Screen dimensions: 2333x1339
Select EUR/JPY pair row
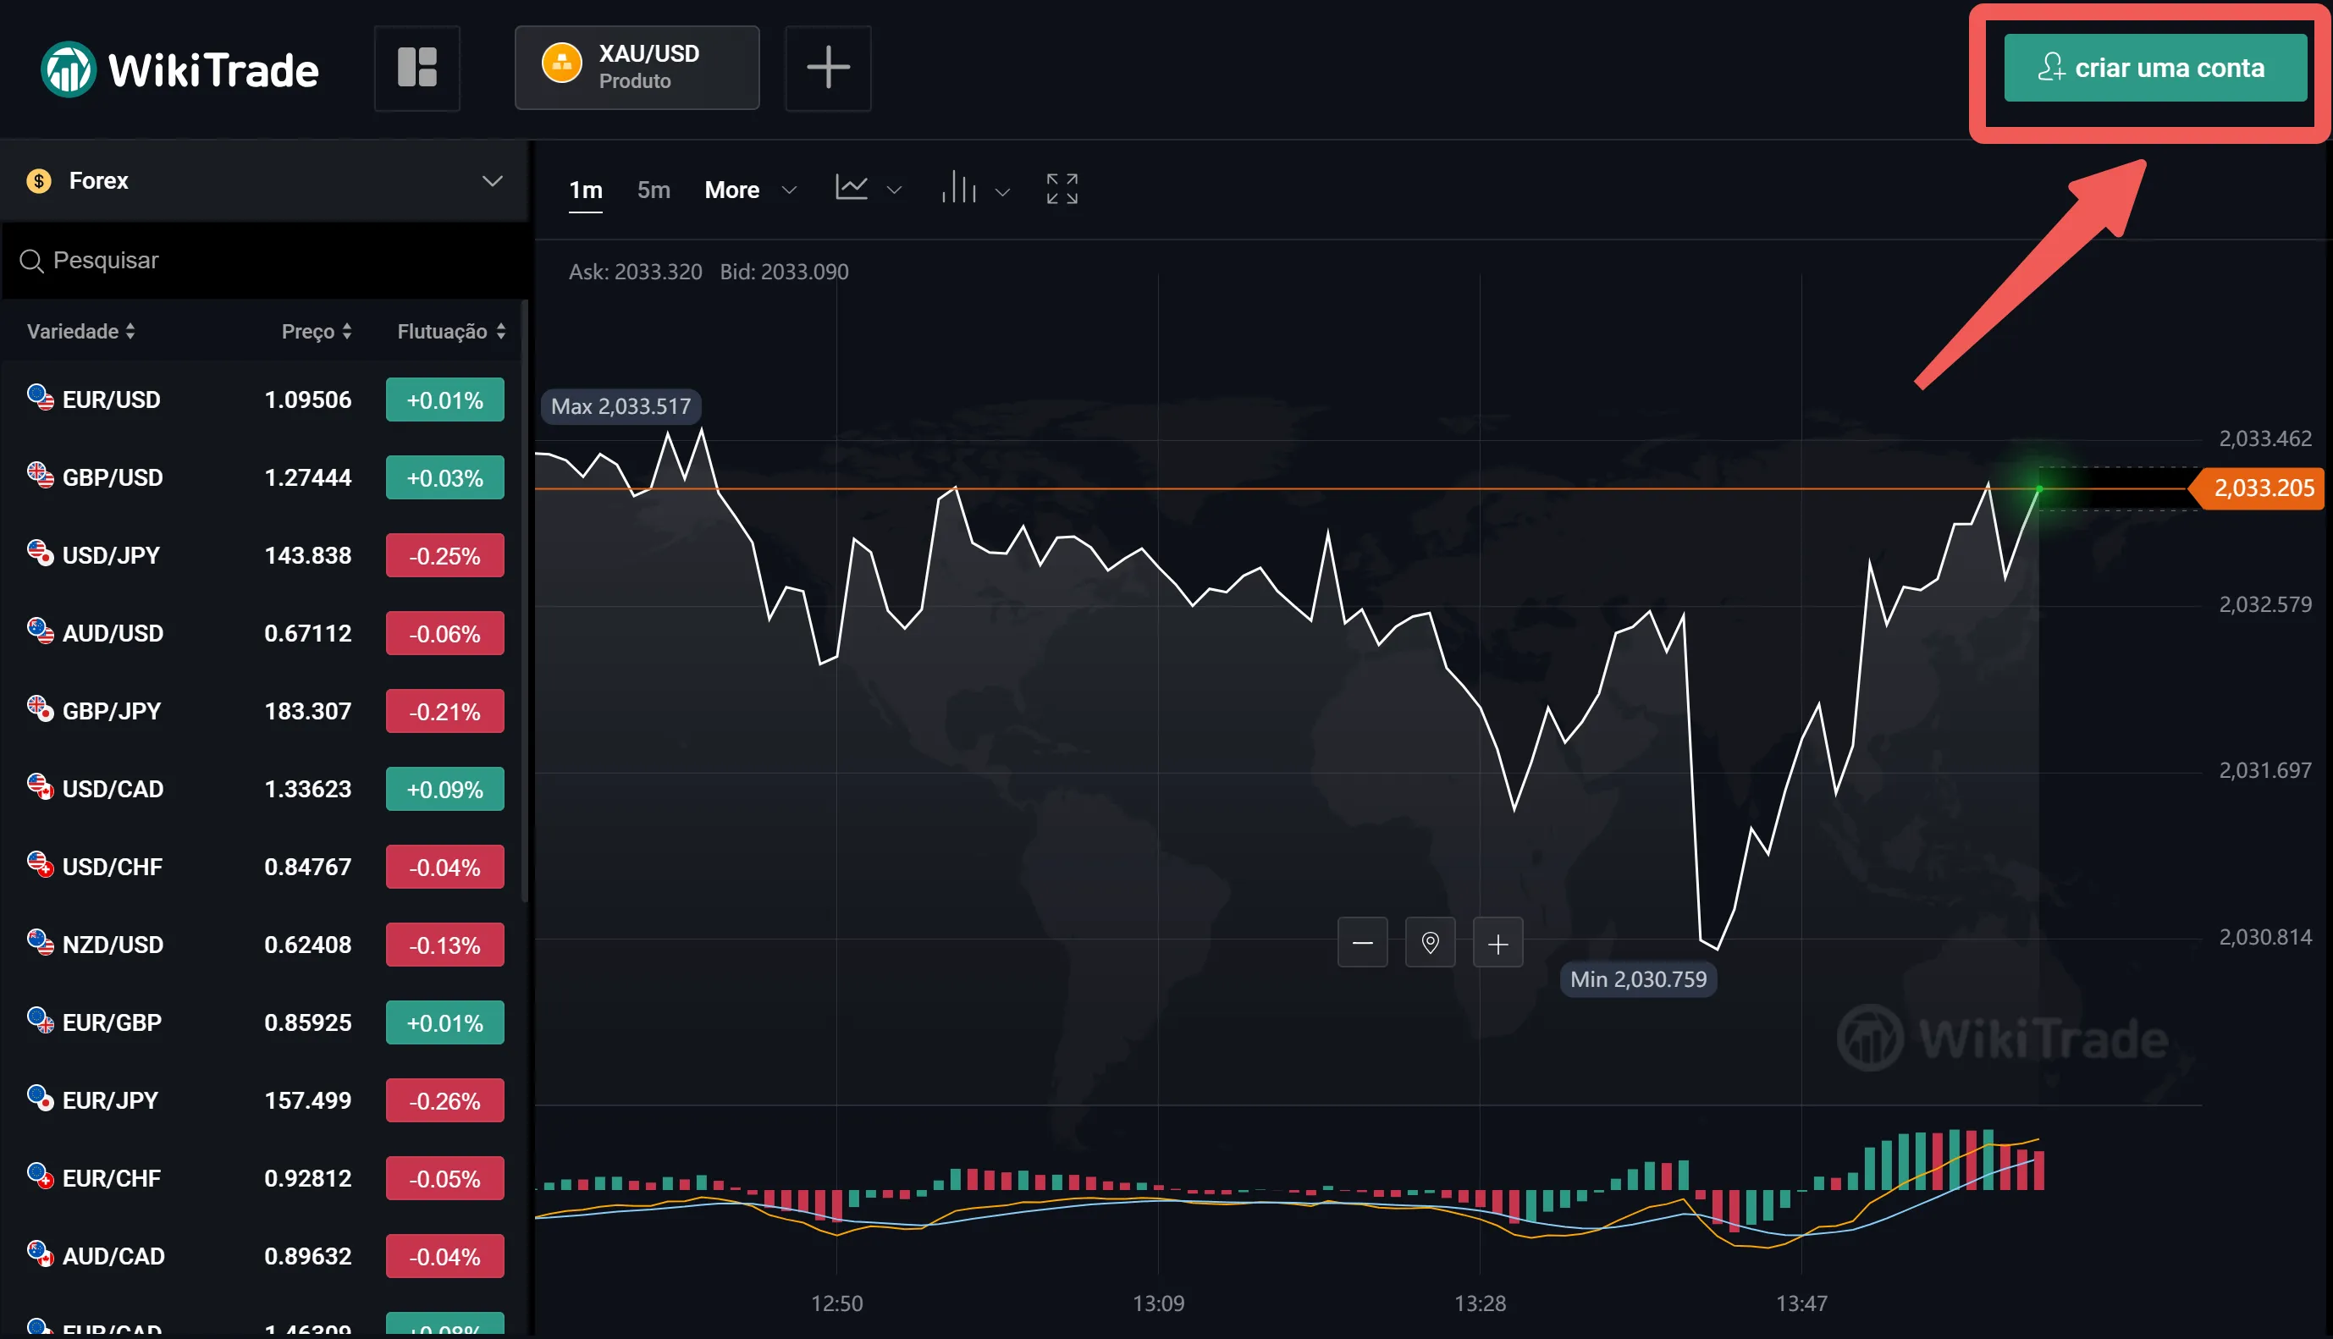[x=264, y=1101]
